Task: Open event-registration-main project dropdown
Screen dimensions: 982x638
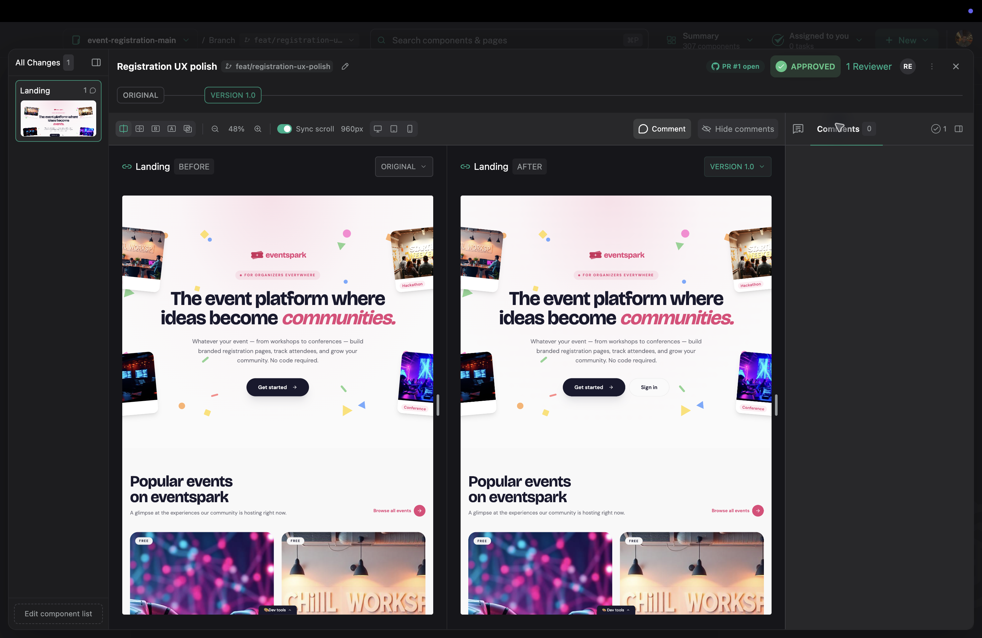Action: tap(130, 40)
